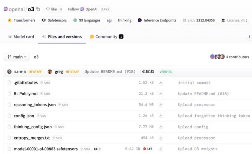
Task: Open the latest commit Update README.md (#18)
Action: 110,71
